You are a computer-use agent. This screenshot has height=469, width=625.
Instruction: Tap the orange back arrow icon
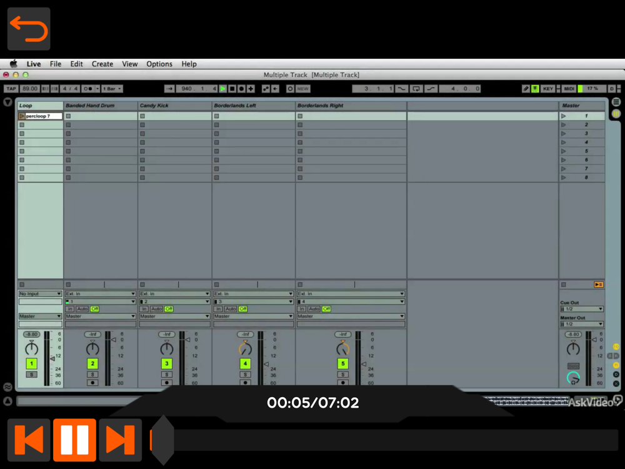coord(29,29)
